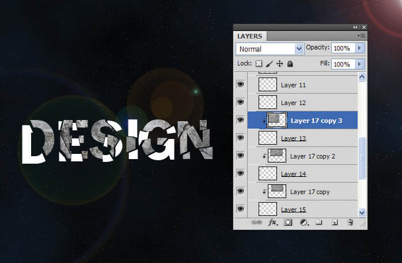This screenshot has width=402, height=263.
Task: Select Layer 17 copy
Action: 302,191
